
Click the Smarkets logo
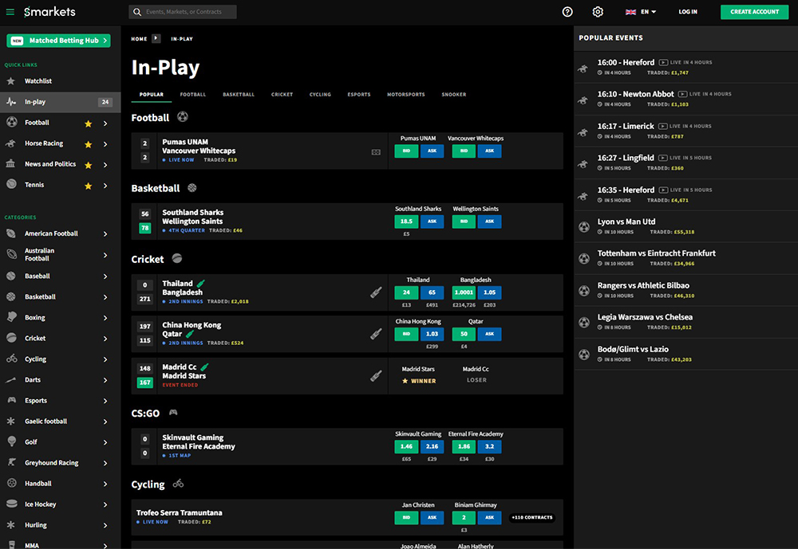click(x=49, y=12)
